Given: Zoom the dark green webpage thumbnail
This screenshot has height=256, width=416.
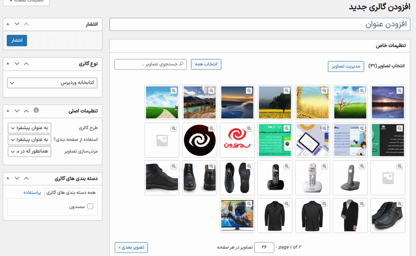Looking at the screenshot, I should (x=399, y=128).
